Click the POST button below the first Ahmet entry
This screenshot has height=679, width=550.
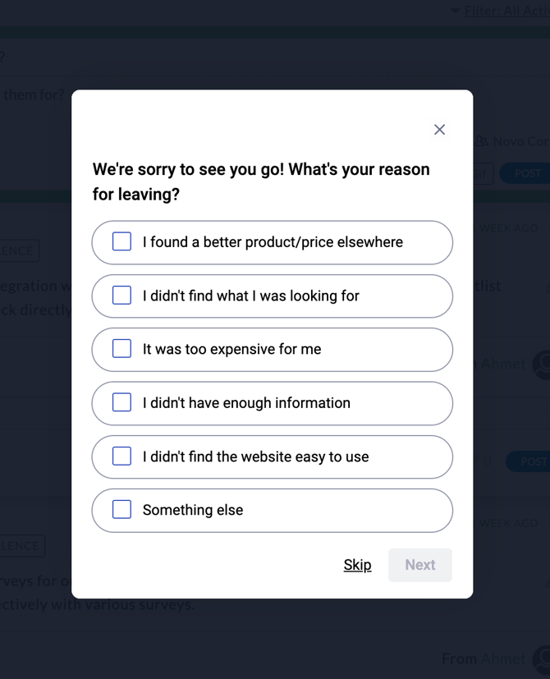529,461
